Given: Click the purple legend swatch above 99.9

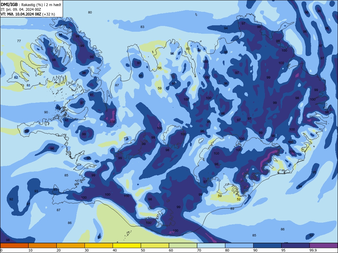Looking at the screenshot, I should click(323, 246).
